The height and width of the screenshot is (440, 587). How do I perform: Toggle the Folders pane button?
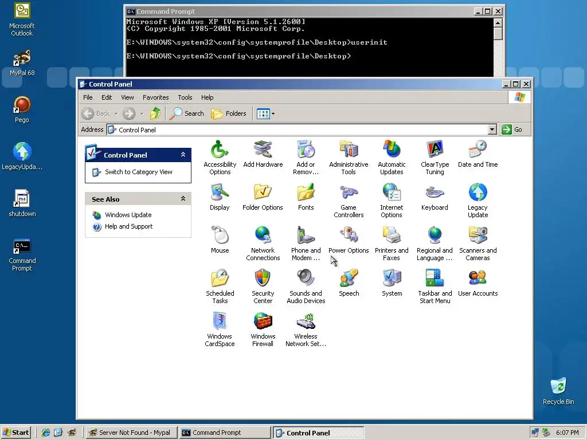pos(229,113)
